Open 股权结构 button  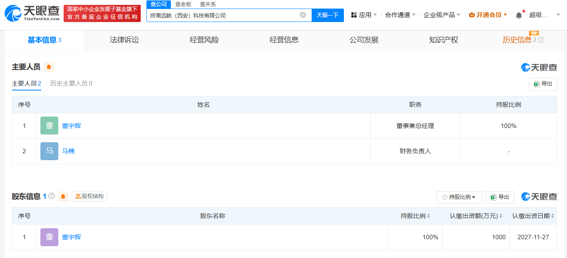coord(89,196)
